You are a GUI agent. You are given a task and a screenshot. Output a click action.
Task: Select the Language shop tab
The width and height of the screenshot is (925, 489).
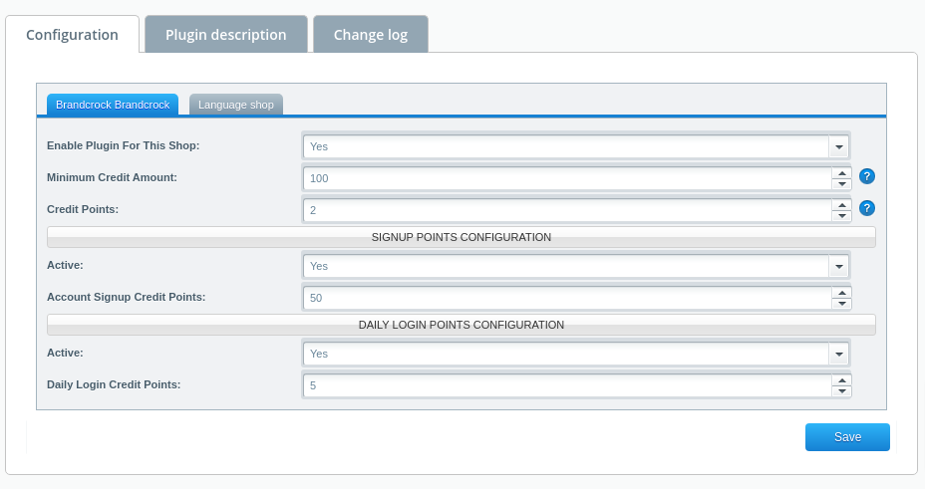click(236, 105)
